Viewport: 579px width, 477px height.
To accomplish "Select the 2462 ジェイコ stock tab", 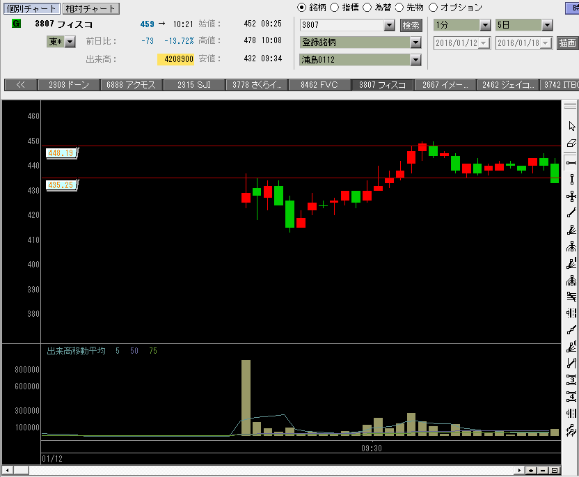I will 508,85.
